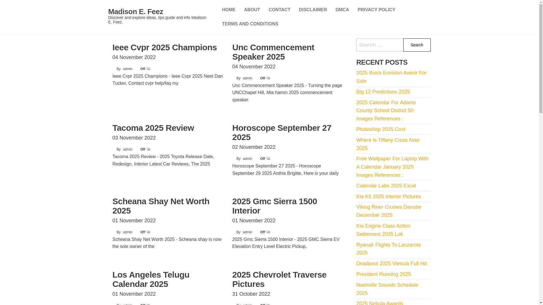Click the page vertical scrollbar
This screenshot has width=543, height=305.
tap(541, 152)
